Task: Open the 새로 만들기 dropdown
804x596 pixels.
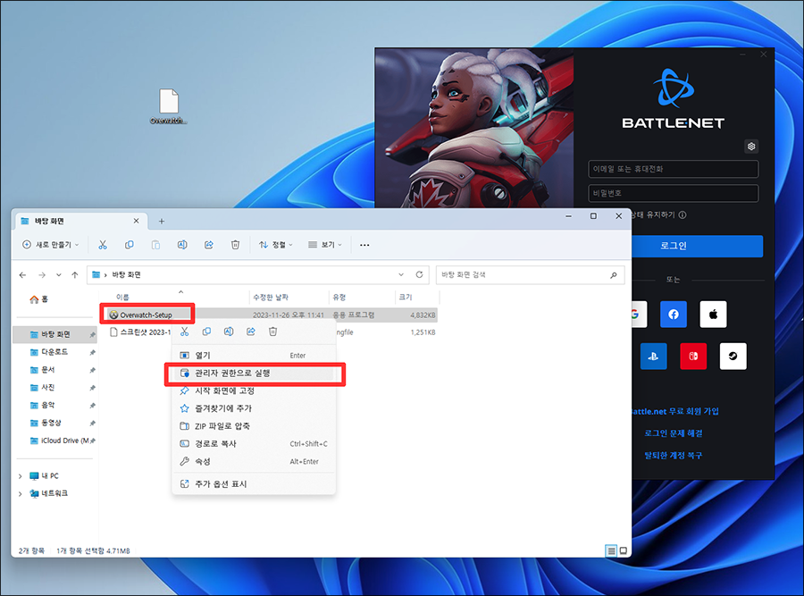Action: (x=51, y=245)
